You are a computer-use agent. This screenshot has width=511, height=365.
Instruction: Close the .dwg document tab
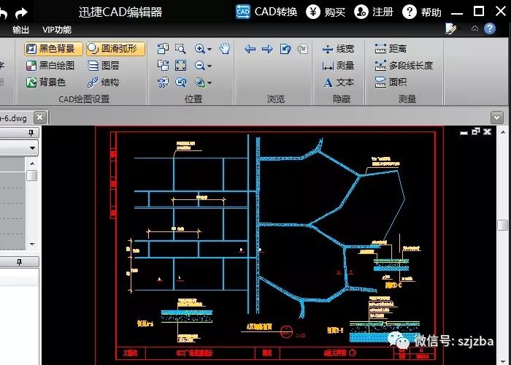click(x=39, y=117)
